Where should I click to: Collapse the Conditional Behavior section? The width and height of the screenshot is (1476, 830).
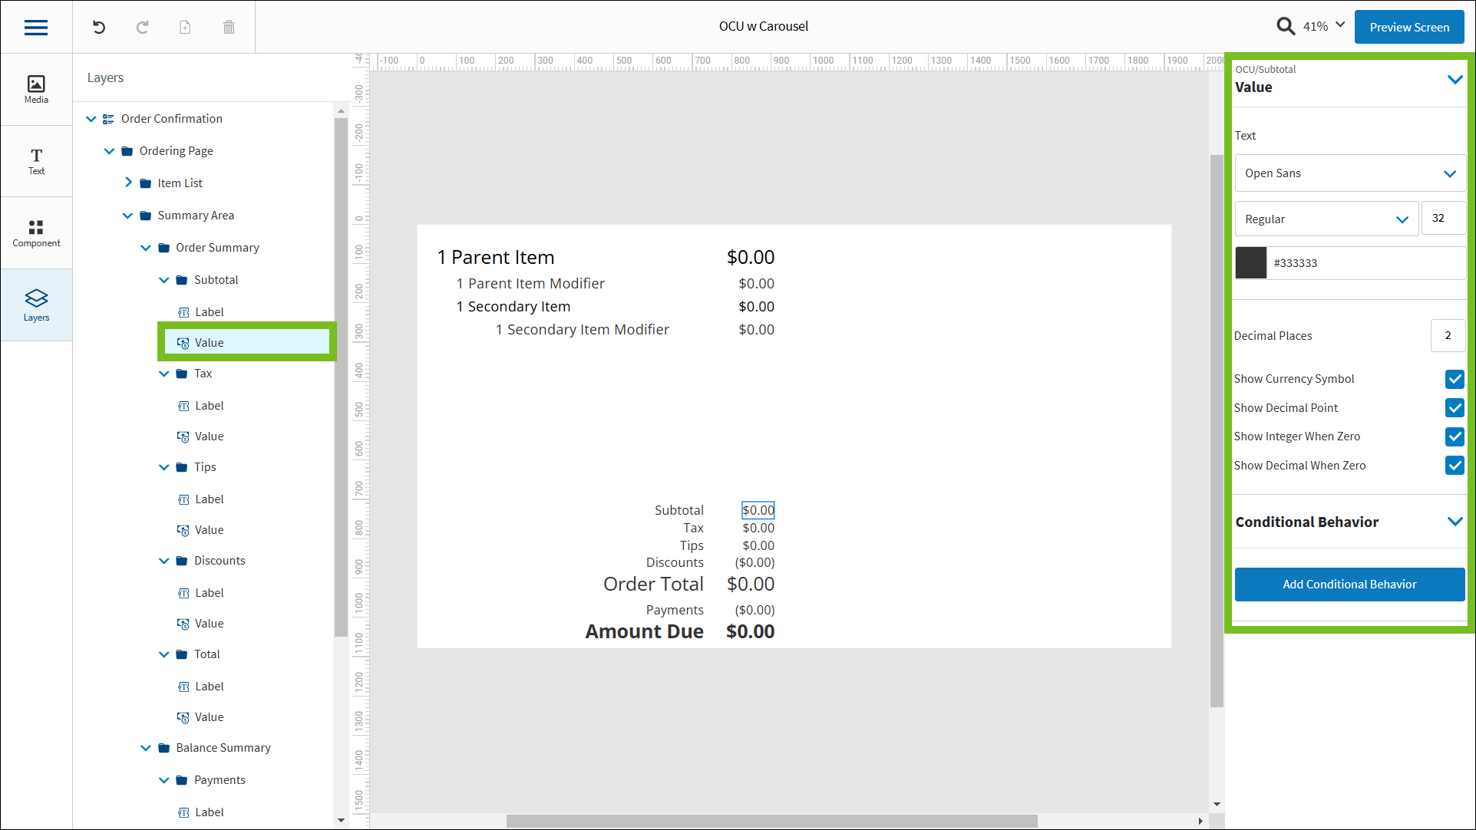(x=1455, y=522)
